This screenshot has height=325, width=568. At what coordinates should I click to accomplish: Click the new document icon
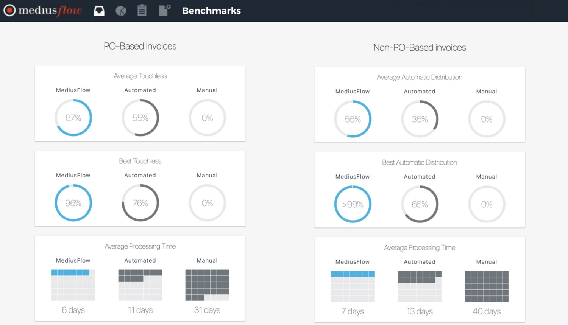[164, 10]
